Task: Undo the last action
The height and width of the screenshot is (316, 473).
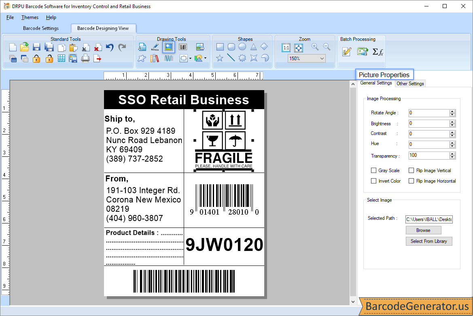Action: click(x=110, y=47)
